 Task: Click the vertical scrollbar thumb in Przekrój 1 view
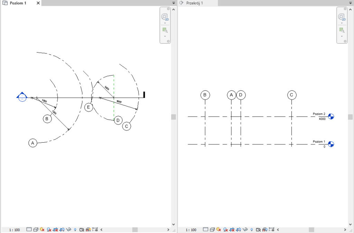(350, 117)
